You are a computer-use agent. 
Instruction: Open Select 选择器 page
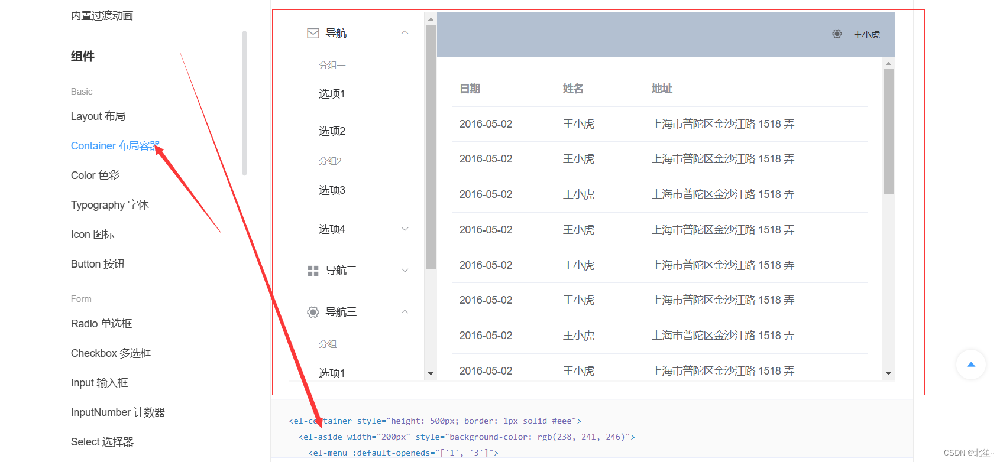102,442
